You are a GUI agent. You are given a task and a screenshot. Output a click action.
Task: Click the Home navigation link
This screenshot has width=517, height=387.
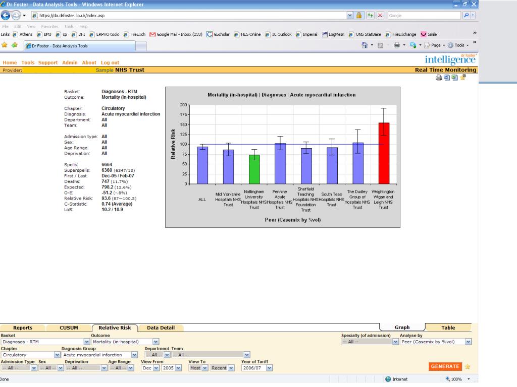10,62
